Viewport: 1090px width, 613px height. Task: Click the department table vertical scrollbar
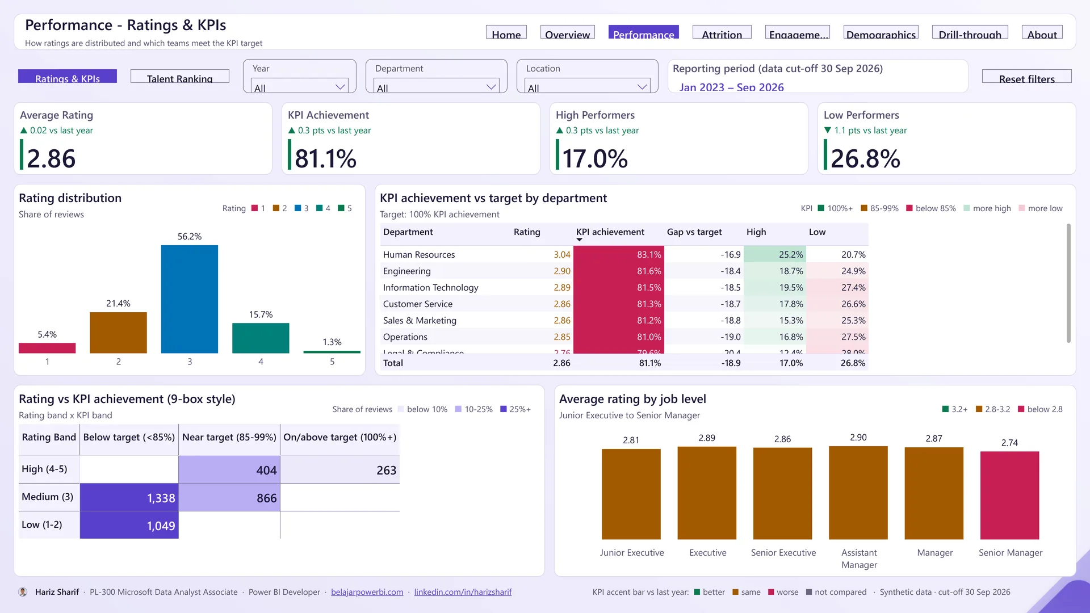[1068, 283]
